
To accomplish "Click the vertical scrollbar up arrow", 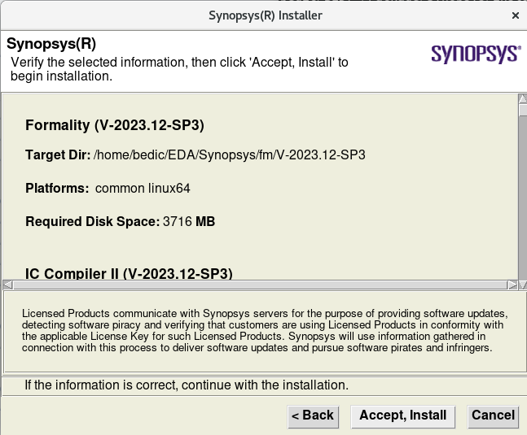I will click(522, 100).
